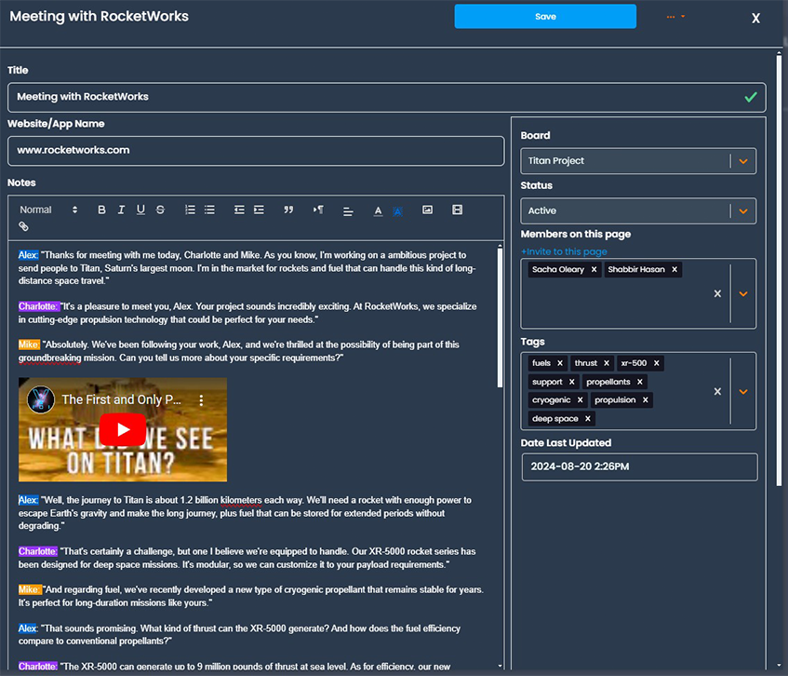This screenshot has width=788, height=676.
Task: Remove the 'deep space' tag
Action: 587,419
